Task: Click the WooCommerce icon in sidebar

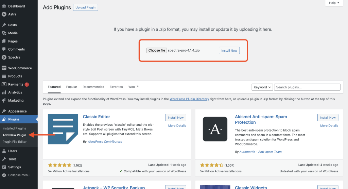Action: (x=4, y=68)
